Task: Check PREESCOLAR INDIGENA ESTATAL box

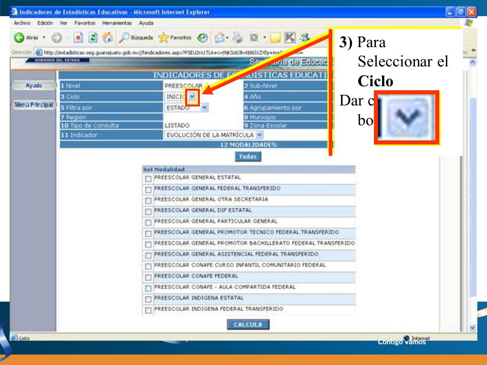Action: click(148, 299)
